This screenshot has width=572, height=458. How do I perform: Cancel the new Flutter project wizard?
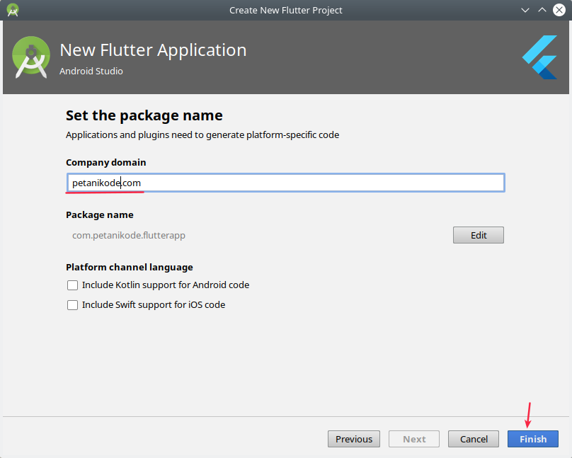[x=474, y=439]
